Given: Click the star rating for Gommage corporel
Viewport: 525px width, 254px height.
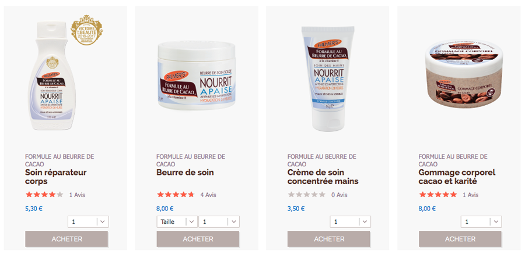Looking at the screenshot, I should pyautogui.click(x=438, y=195).
